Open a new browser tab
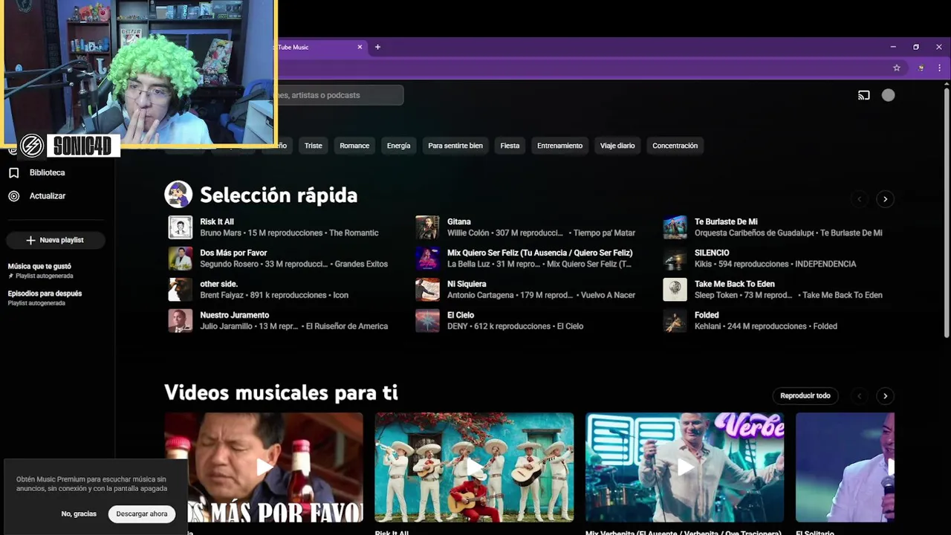Screen dimensions: 951x535 click(x=377, y=47)
